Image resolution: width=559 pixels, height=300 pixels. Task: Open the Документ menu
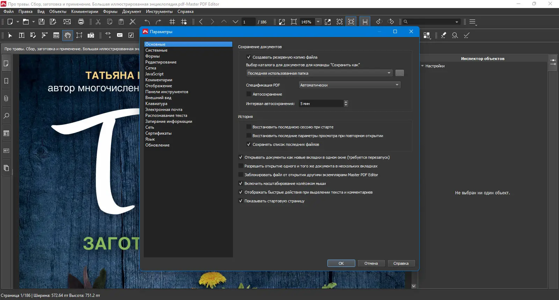click(131, 12)
